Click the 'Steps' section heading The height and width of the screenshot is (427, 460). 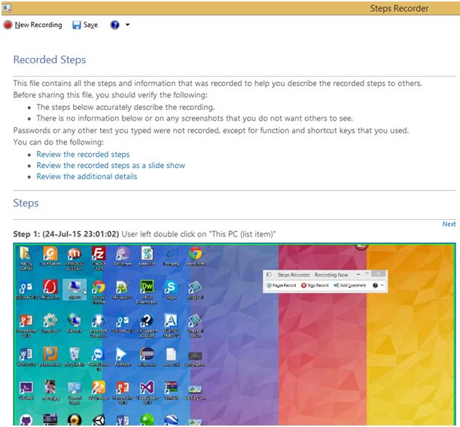(x=26, y=203)
